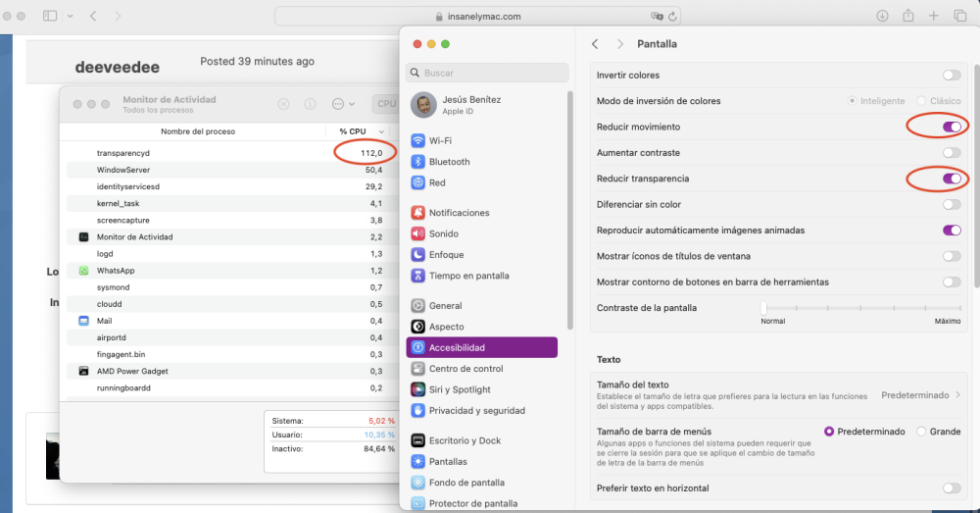This screenshot has height=513, width=980.
Task: Disable Reducir movimiento switch
Action: coord(952,127)
